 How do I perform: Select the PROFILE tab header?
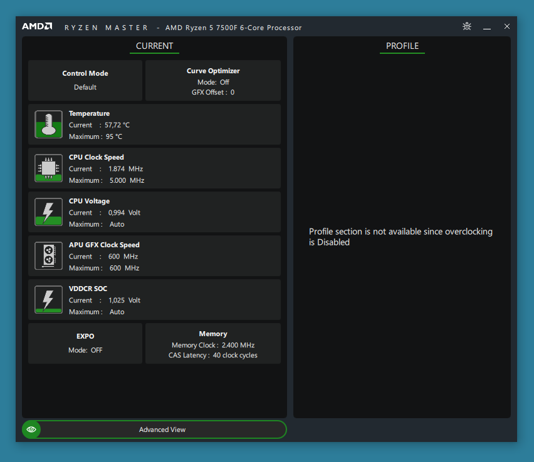coord(402,46)
